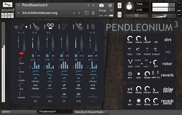Click the Tune value 0.00 field
The width and height of the screenshot is (182, 115).
tap(143, 10)
